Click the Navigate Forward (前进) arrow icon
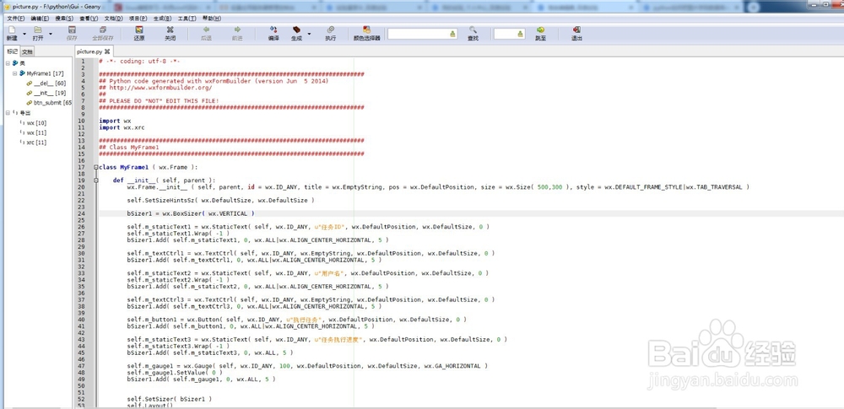The width and height of the screenshot is (844, 409). point(237,30)
